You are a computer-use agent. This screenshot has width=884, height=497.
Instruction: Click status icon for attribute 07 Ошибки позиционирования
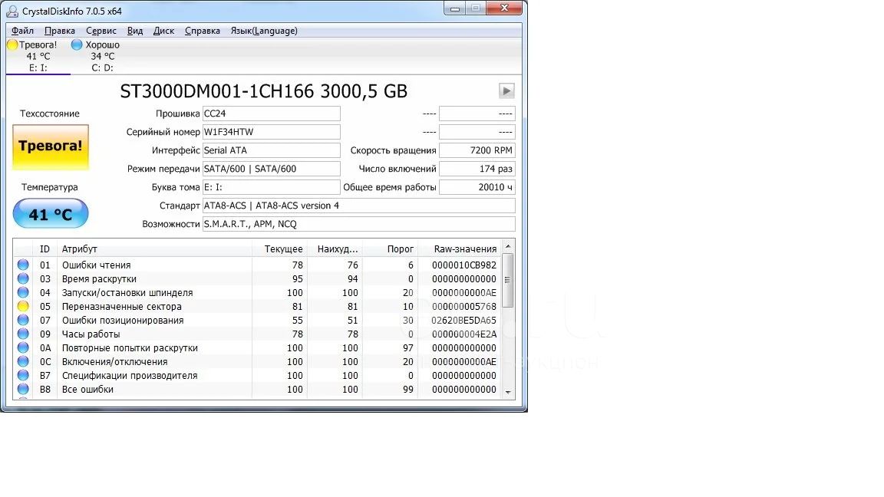click(22, 320)
